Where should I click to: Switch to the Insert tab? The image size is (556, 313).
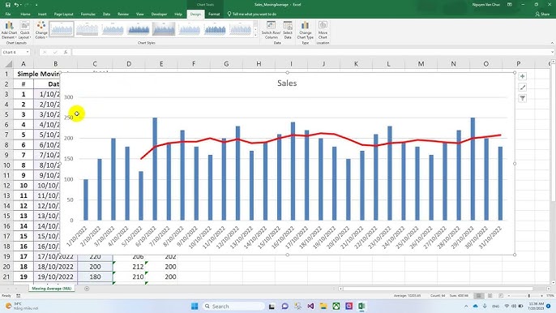(42, 15)
